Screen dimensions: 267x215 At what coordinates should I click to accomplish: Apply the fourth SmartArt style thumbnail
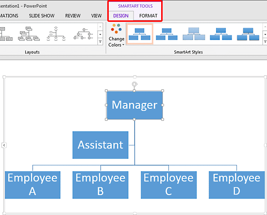pos(221,34)
